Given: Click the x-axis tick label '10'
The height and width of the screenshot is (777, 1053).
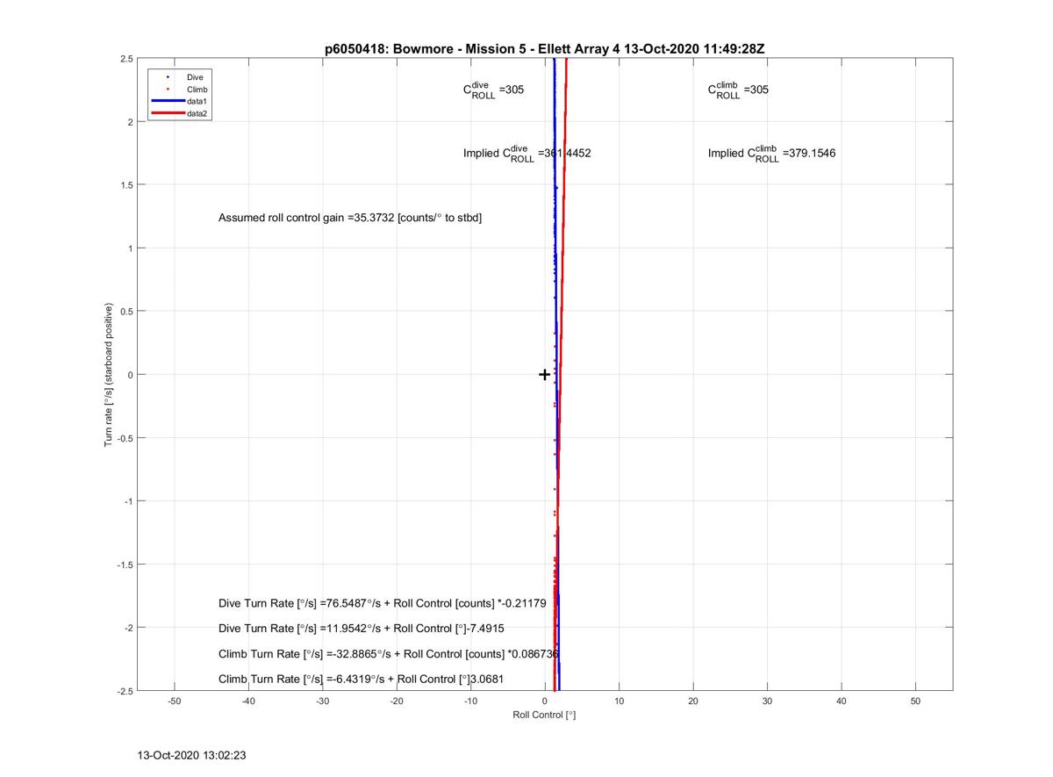Looking at the screenshot, I should (x=620, y=701).
